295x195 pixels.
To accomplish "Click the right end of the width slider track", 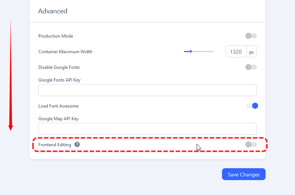I will click(x=213, y=52).
